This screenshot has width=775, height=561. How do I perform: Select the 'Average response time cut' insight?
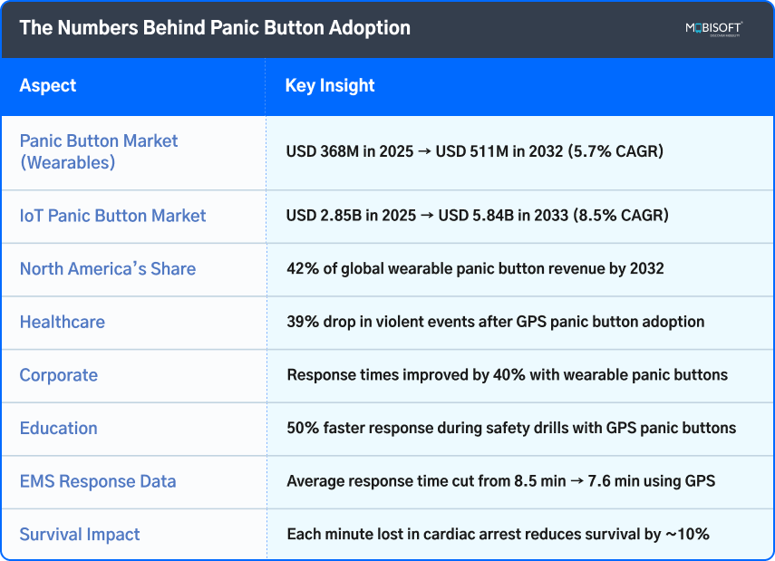click(500, 481)
